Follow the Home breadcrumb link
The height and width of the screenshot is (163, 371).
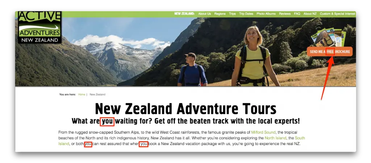pos(82,94)
